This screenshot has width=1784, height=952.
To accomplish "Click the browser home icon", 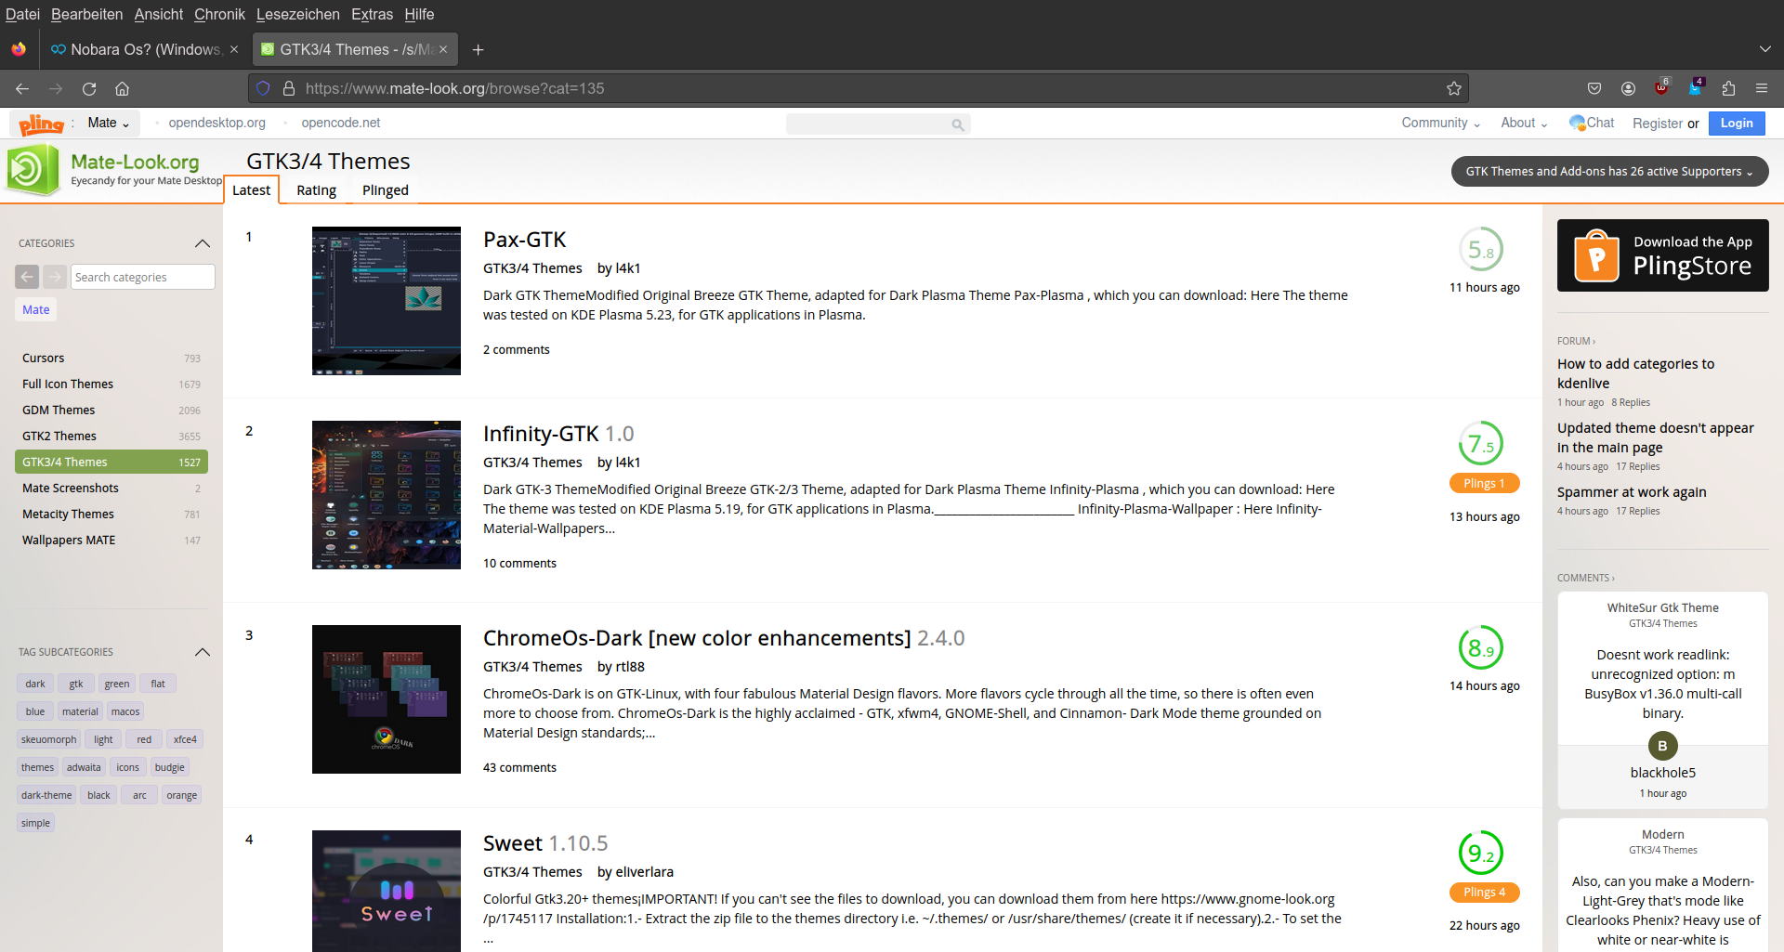I will (x=122, y=89).
